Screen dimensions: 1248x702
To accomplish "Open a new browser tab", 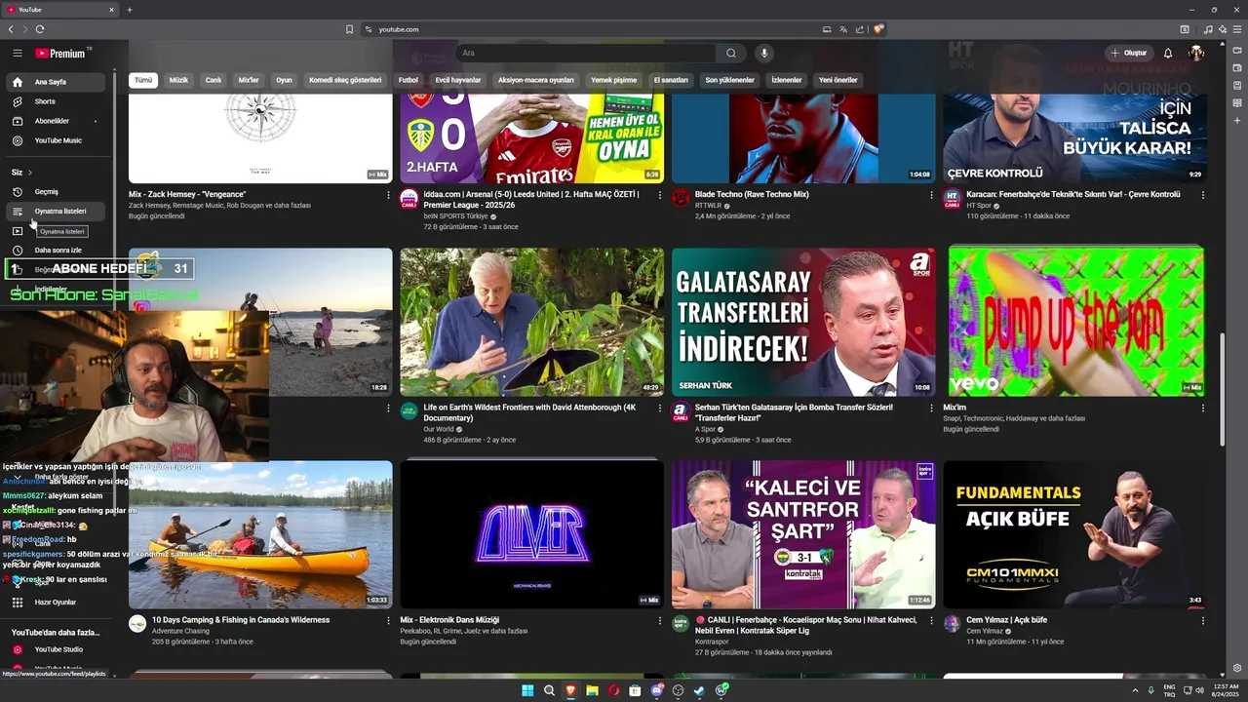I will click(130, 10).
